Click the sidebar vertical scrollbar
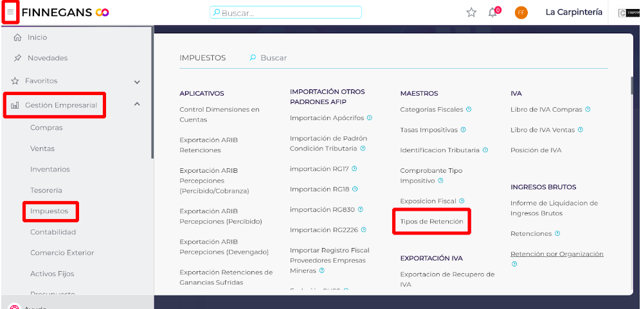 (x=152, y=93)
